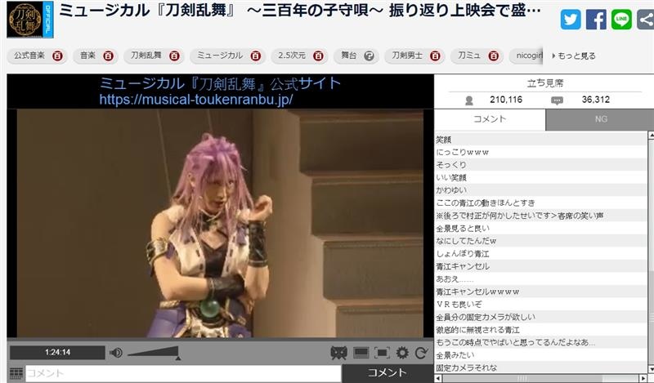
Task: Open player settings gear
Action: point(402,353)
